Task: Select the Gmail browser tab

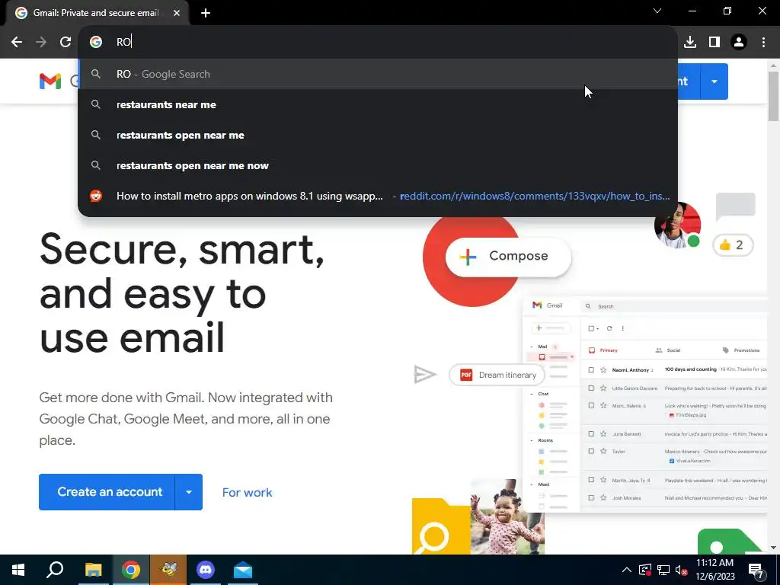Action: coord(97,13)
